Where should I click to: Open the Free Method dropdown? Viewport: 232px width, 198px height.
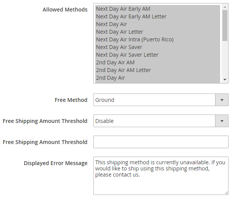click(x=154, y=100)
